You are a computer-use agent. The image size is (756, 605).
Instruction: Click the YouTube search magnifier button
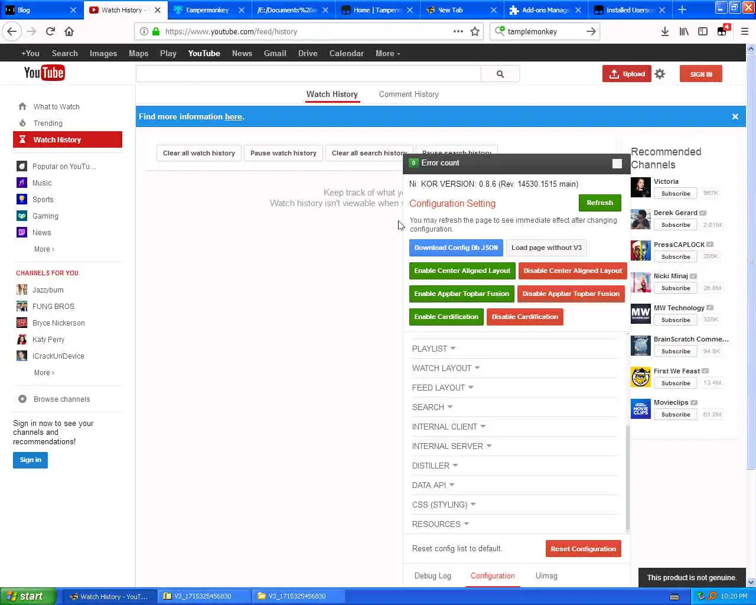tap(500, 74)
